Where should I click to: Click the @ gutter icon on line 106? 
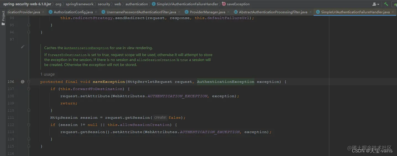[23, 82]
